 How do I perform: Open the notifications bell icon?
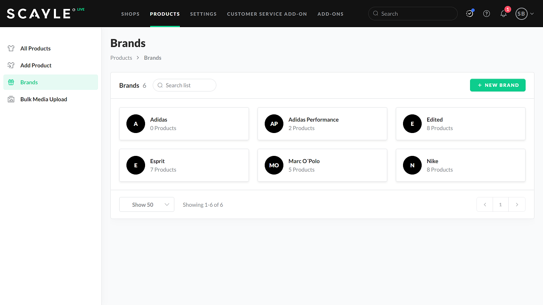tap(504, 14)
